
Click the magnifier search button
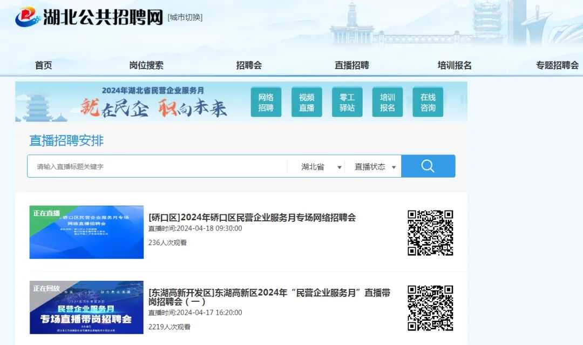[428, 166]
